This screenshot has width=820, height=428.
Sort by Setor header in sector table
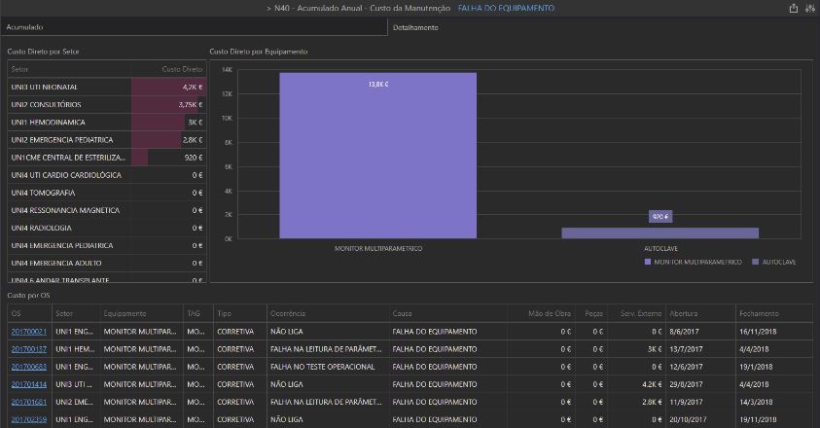pos(19,69)
